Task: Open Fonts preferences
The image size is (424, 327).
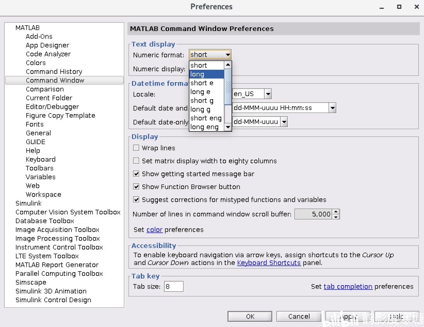Action: (34, 124)
